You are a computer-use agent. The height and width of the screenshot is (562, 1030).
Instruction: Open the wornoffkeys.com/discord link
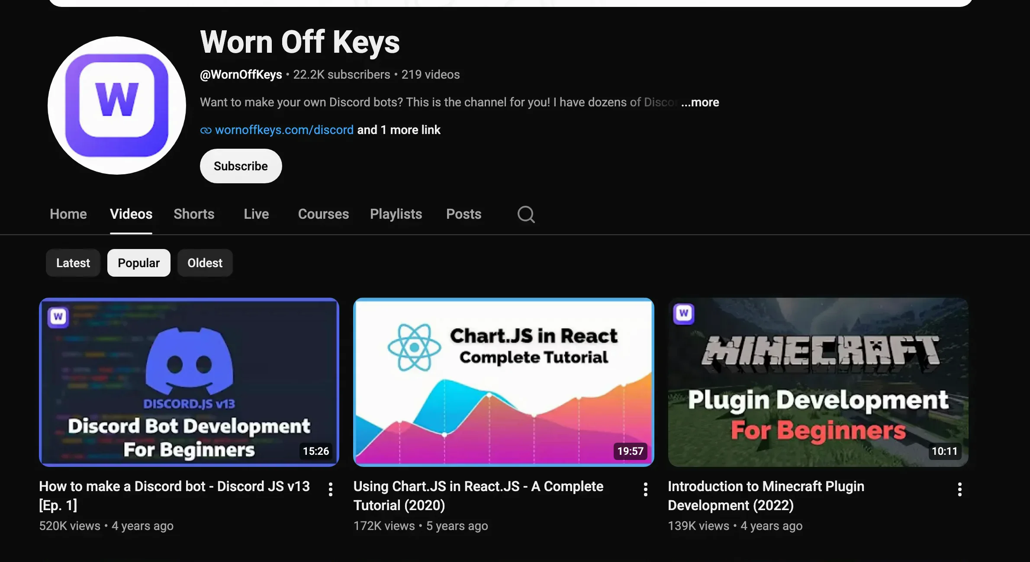[x=284, y=130]
